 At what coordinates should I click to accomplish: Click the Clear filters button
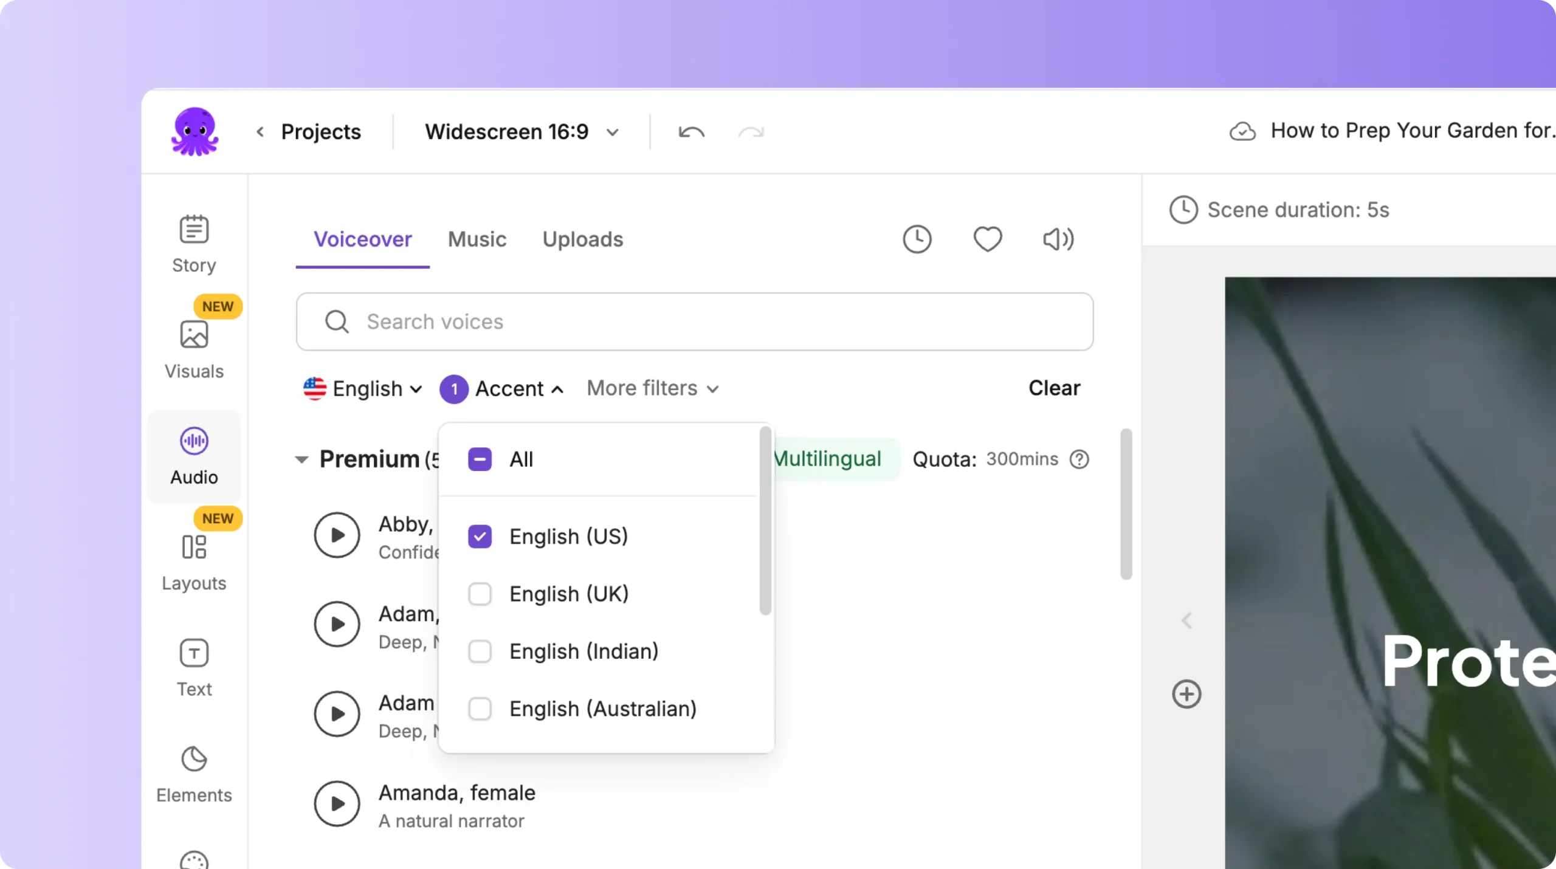point(1054,388)
